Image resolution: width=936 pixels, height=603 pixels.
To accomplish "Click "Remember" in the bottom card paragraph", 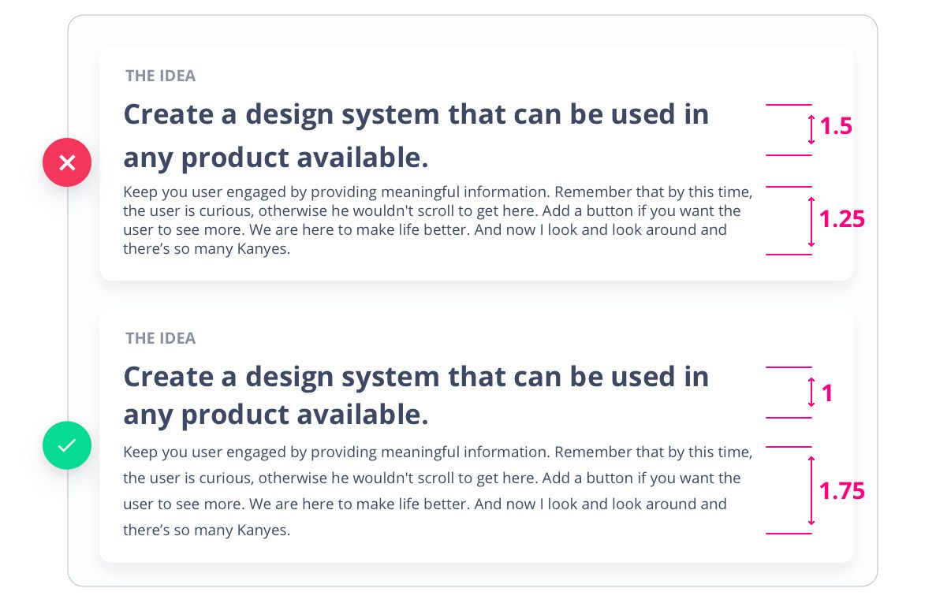I will click(587, 452).
